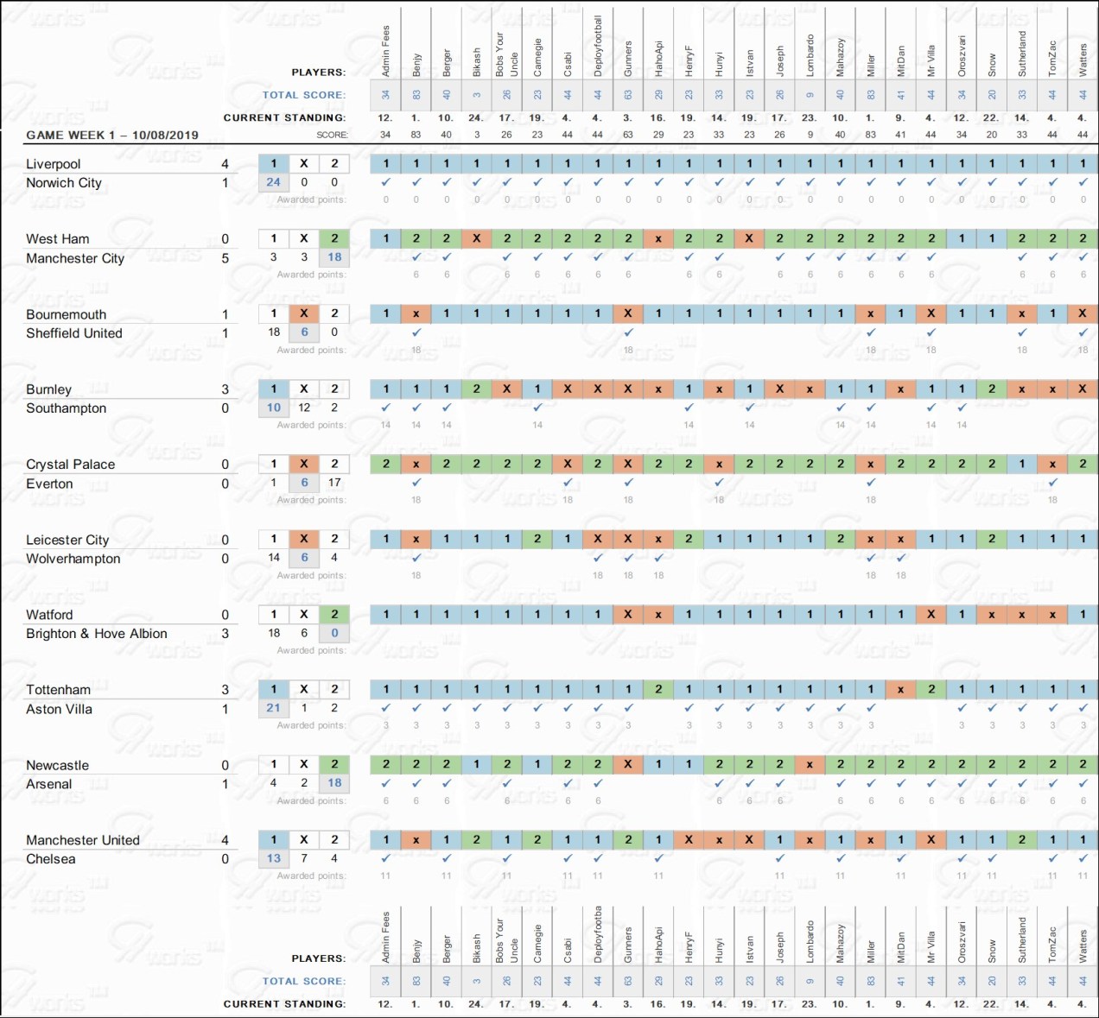Select Csabi's checkmark in Crystal Palace row
Image resolution: width=1099 pixels, height=1018 pixels.
coord(568,483)
